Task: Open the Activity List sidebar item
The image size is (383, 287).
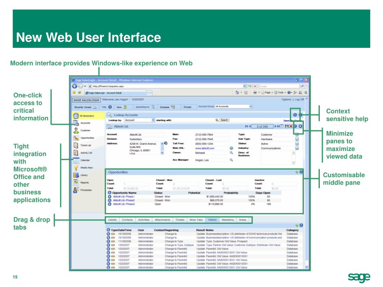Action: (83, 153)
